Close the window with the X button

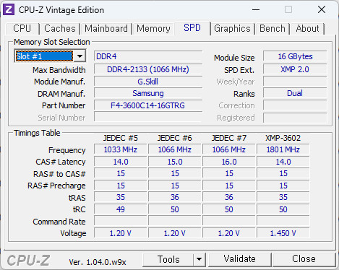tap(322, 9)
